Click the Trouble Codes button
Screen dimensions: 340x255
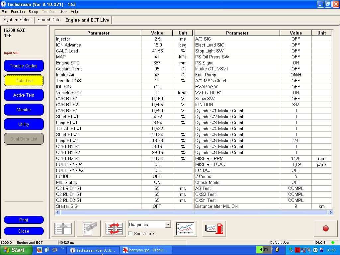point(24,66)
